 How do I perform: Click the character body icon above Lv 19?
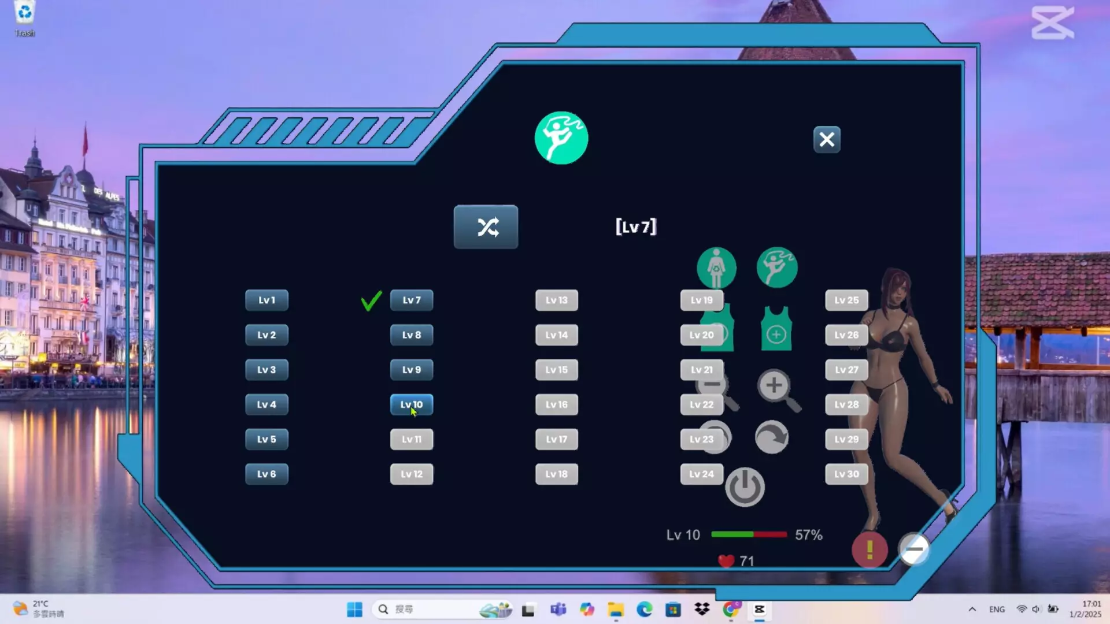click(x=716, y=266)
